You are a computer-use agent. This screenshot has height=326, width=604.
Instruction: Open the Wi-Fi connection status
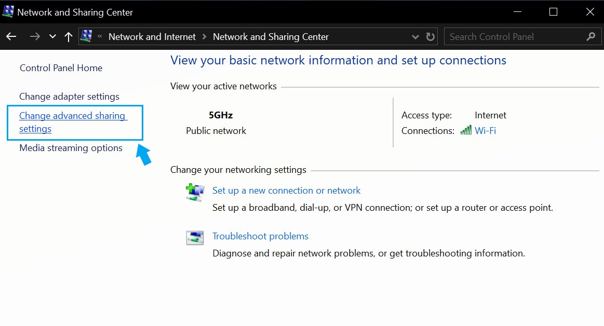click(485, 130)
